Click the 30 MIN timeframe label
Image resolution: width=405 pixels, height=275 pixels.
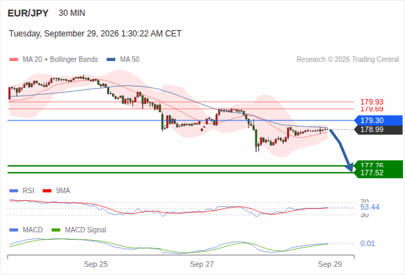[72, 13]
